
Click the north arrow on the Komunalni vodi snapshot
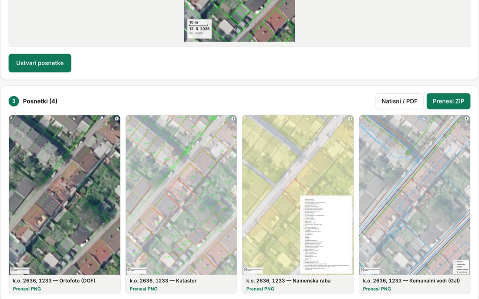tap(467, 118)
